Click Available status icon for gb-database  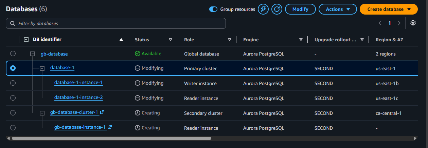137,54
